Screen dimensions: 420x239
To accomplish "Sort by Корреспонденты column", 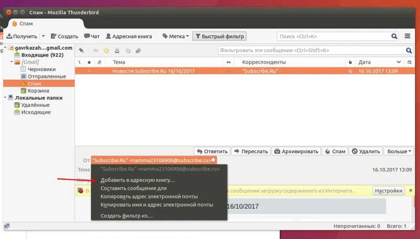I will [290, 62].
